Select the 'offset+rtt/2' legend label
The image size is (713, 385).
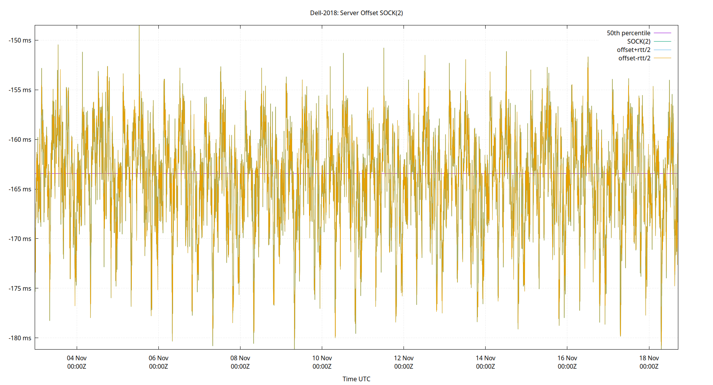(634, 50)
